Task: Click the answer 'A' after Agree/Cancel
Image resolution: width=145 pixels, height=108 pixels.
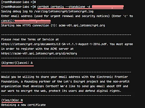Action: [32, 63]
